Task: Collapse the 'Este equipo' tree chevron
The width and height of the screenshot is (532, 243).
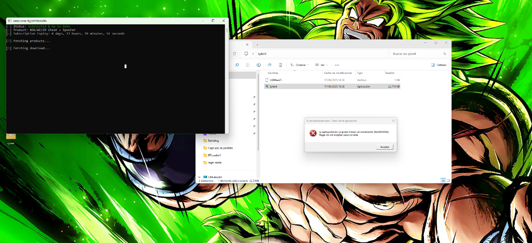Action: (x=199, y=177)
